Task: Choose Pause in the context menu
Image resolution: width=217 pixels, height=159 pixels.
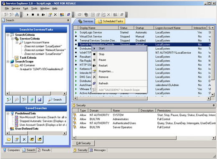Action: coord(119,60)
